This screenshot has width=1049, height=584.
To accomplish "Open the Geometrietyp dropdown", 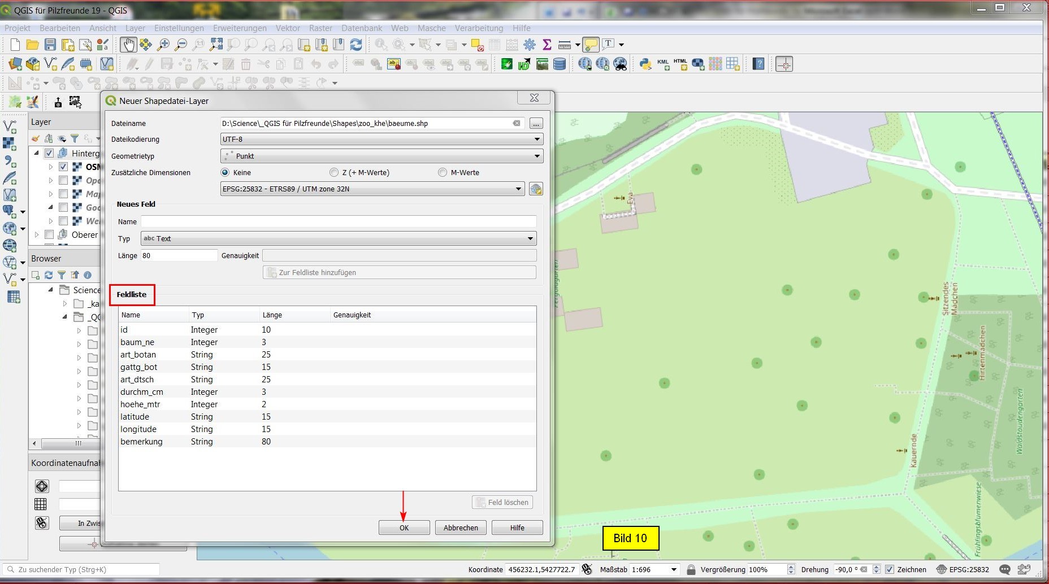I will [x=382, y=156].
